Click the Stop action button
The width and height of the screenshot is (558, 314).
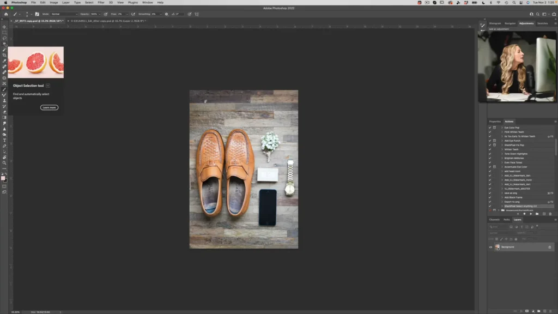pos(518,214)
